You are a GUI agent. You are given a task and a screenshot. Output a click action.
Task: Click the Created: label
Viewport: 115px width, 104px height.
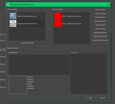pyautogui.click(x=31, y=86)
